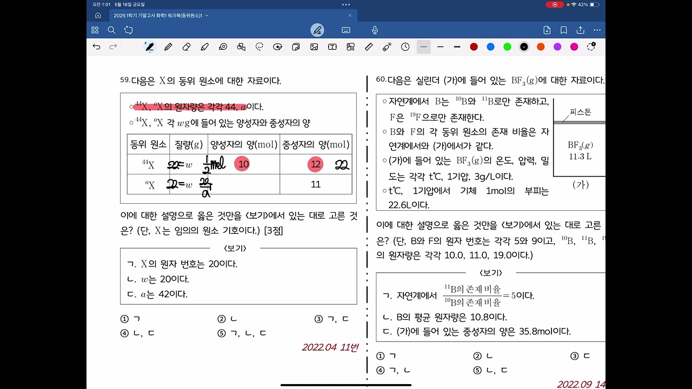Toggle the ruler tool
The width and height of the screenshot is (692, 389).
point(369,47)
